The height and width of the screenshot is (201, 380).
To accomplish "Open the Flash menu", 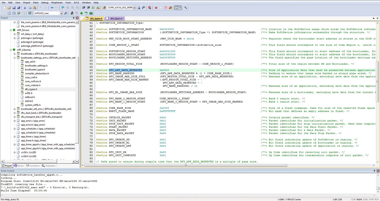I will click(x=36, y=2).
